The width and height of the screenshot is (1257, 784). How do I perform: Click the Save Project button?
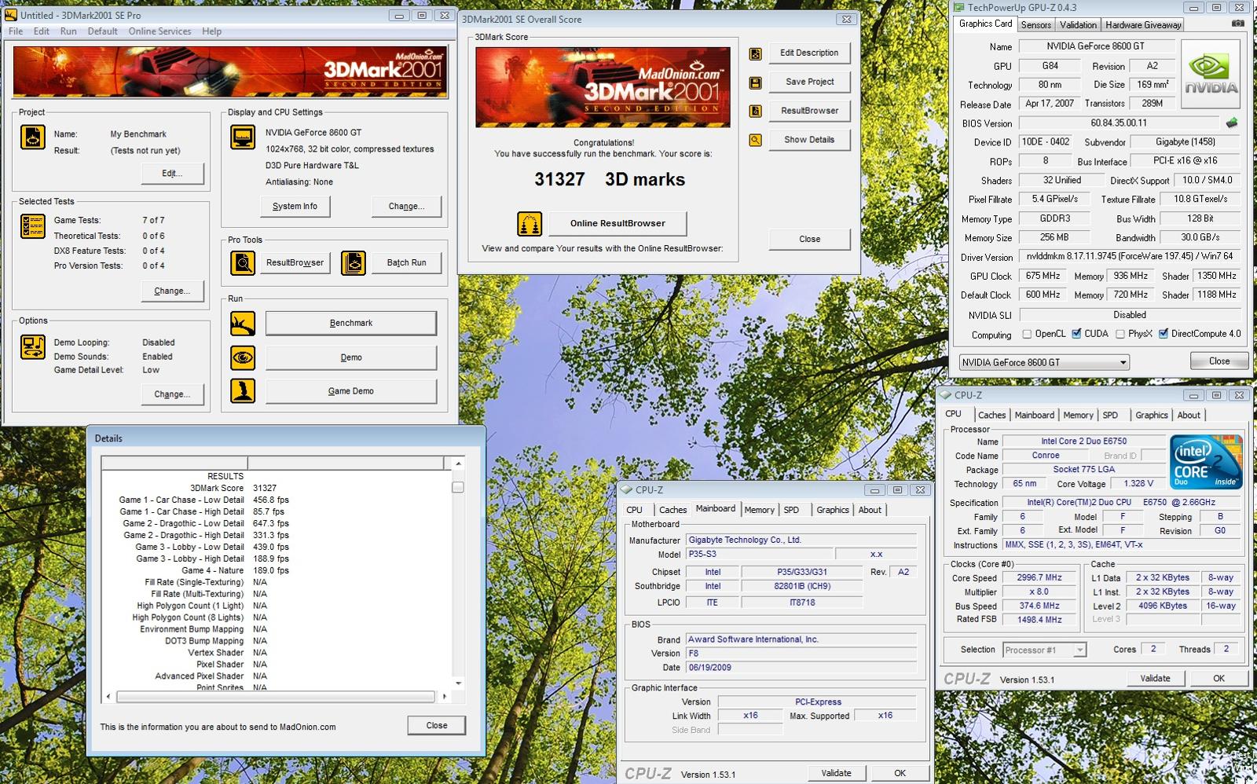pyautogui.click(x=809, y=82)
